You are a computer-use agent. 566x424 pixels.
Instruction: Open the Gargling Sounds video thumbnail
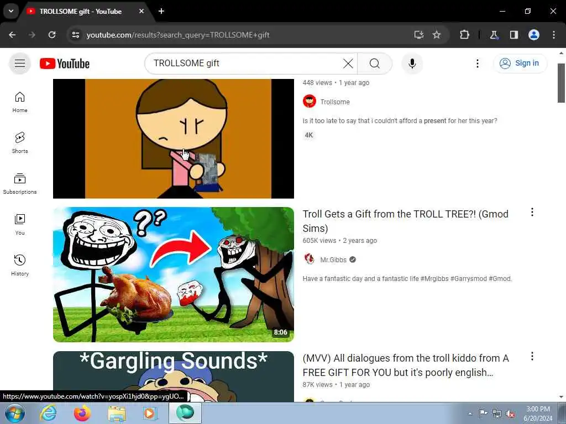click(173, 377)
